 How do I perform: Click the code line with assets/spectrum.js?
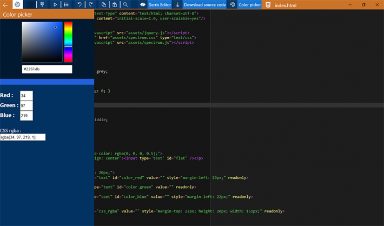[144, 42]
